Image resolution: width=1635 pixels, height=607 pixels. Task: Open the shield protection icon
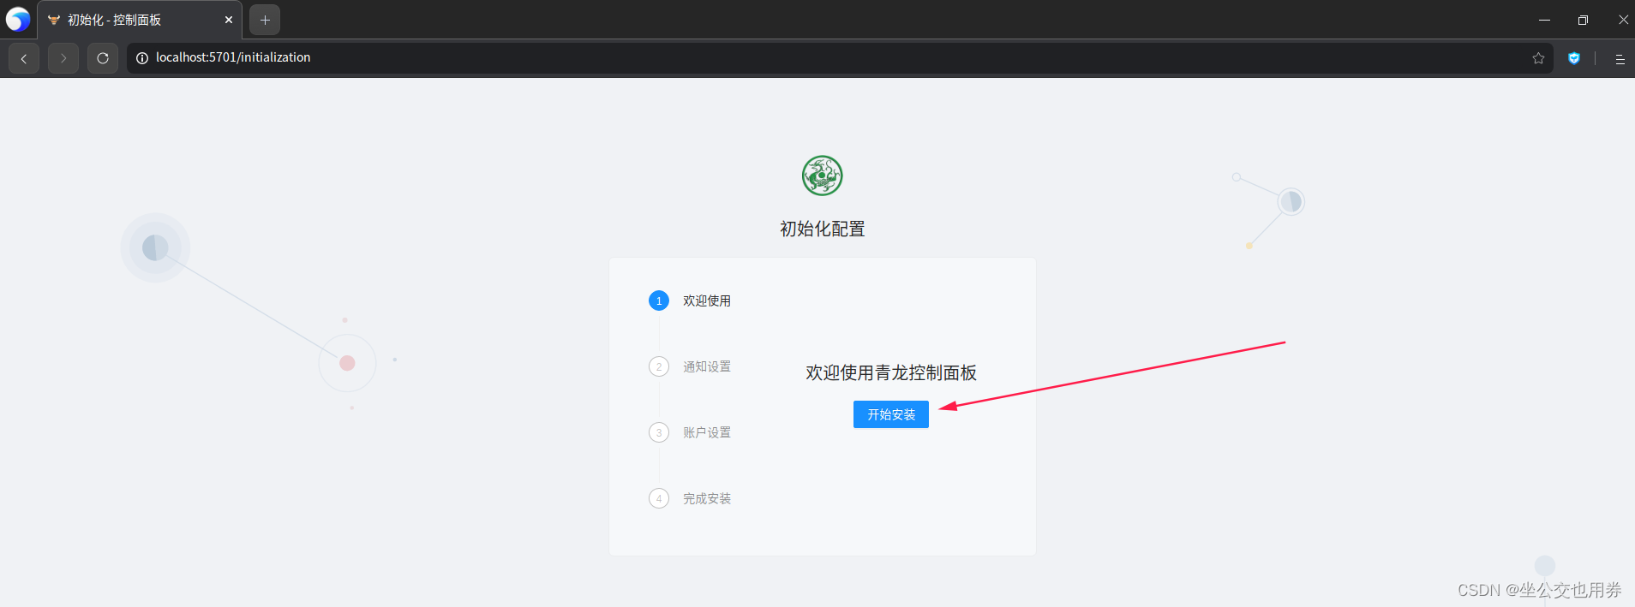tap(1574, 58)
